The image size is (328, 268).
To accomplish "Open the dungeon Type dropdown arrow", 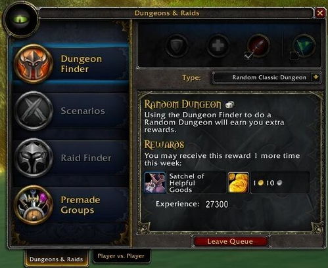I will point(316,77).
